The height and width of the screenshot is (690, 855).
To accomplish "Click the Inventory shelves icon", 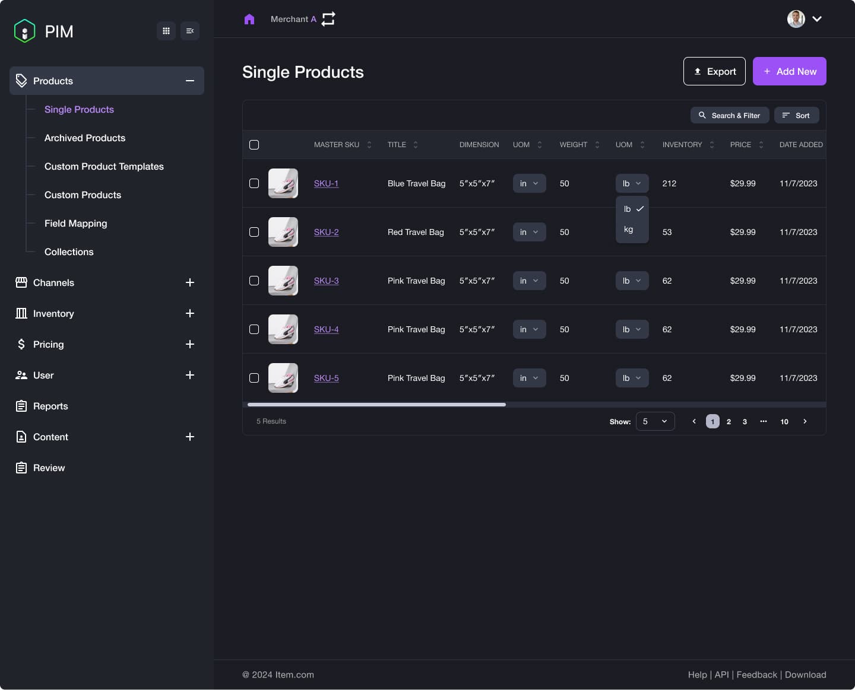I will tap(21, 313).
